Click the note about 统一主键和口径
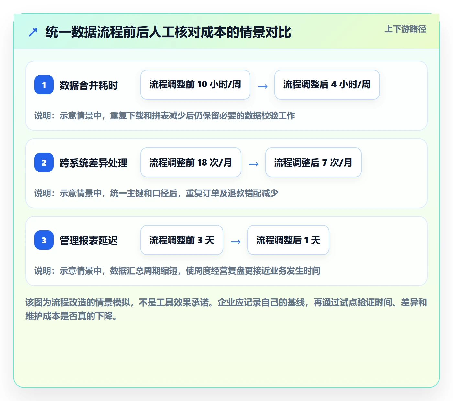 pyautogui.click(x=156, y=193)
